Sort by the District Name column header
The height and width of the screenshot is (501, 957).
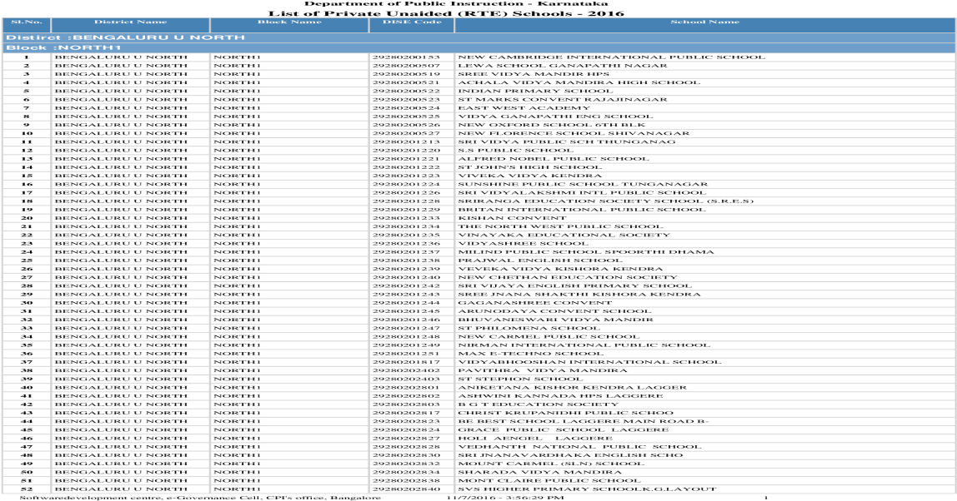pos(131,22)
